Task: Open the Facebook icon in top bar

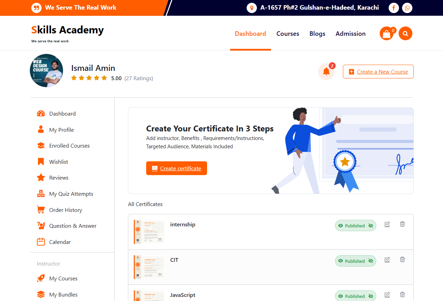Action: (x=394, y=8)
